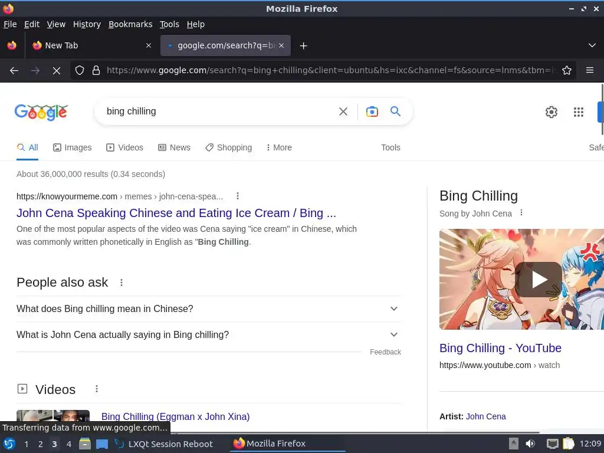604x453 pixels.
Task: Click the page vertical scrollbar
Action: (602, 109)
